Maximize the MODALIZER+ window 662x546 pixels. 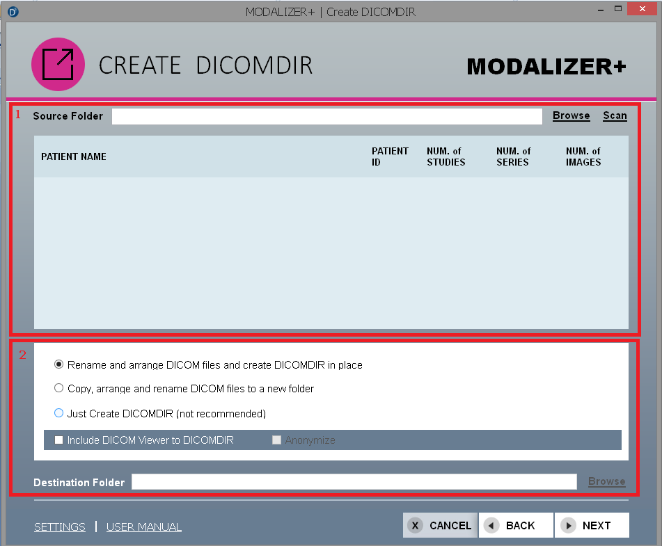coord(617,9)
